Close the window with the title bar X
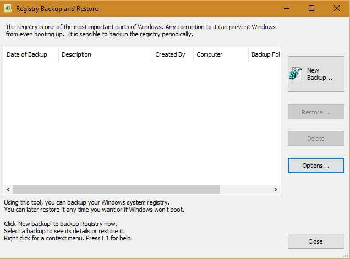350x259 pixels. coord(337,8)
